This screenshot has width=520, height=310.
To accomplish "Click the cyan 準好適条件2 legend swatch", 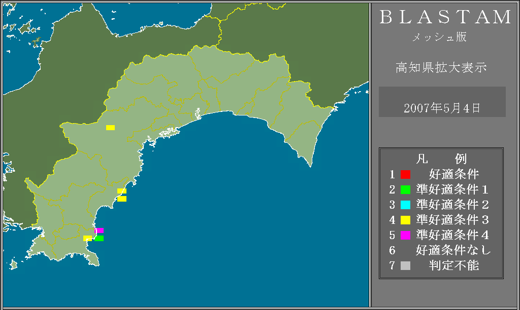I will (x=405, y=205).
